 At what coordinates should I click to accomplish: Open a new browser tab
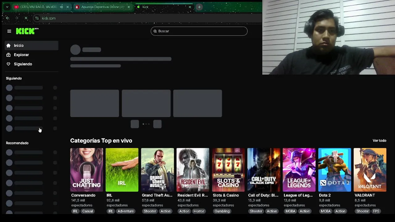(199, 7)
